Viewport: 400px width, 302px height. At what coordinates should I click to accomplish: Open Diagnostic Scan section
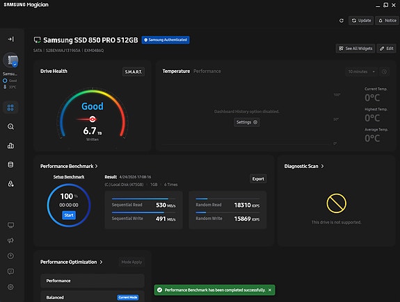tap(304, 167)
